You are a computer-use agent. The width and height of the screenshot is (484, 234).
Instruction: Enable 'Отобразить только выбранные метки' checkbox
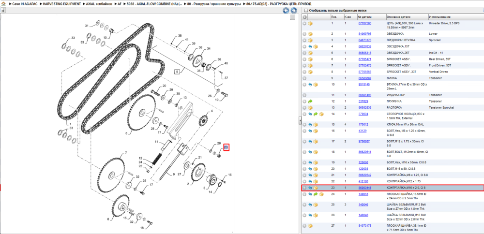click(x=306, y=11)
